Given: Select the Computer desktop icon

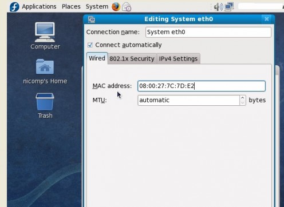Looking at the screenshot, I should [x=45, y=36].
